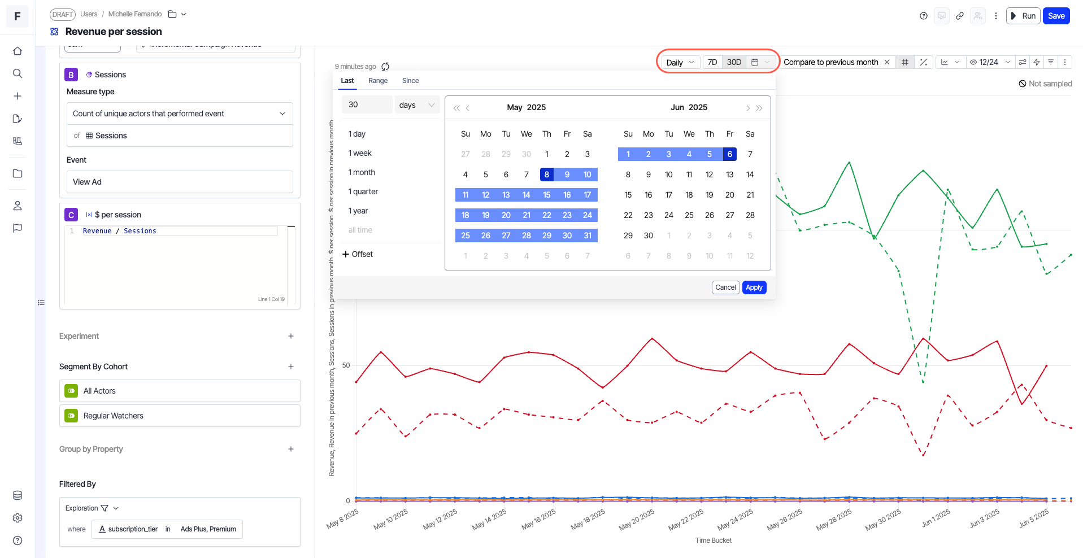Open the folder icon in the left sidebar
Screen dimensions: 1083x558
(18, 173)
